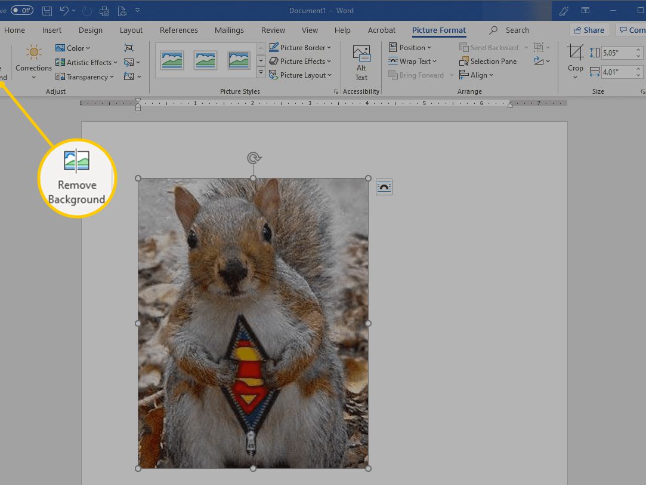646x485 pixels.
Task: Click the Compress Pictures icon
Action: tap(129, 48)
